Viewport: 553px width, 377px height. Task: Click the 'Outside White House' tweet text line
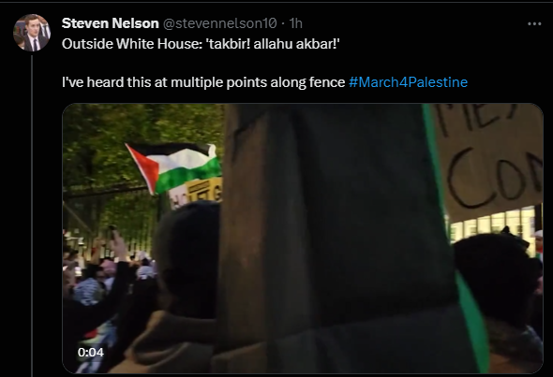click(201, 44)
